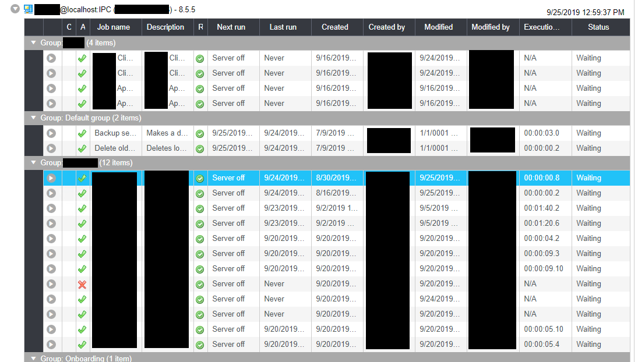Collapse the localhost:IPC server node

(x=15, y=9)
